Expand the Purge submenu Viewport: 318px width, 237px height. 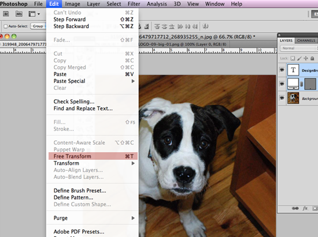[x=93, y=218]
